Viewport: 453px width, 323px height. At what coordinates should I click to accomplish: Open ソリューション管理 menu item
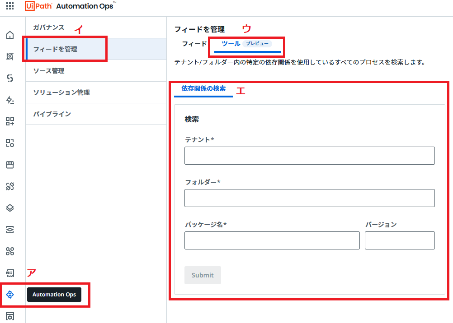click(96, 92)
